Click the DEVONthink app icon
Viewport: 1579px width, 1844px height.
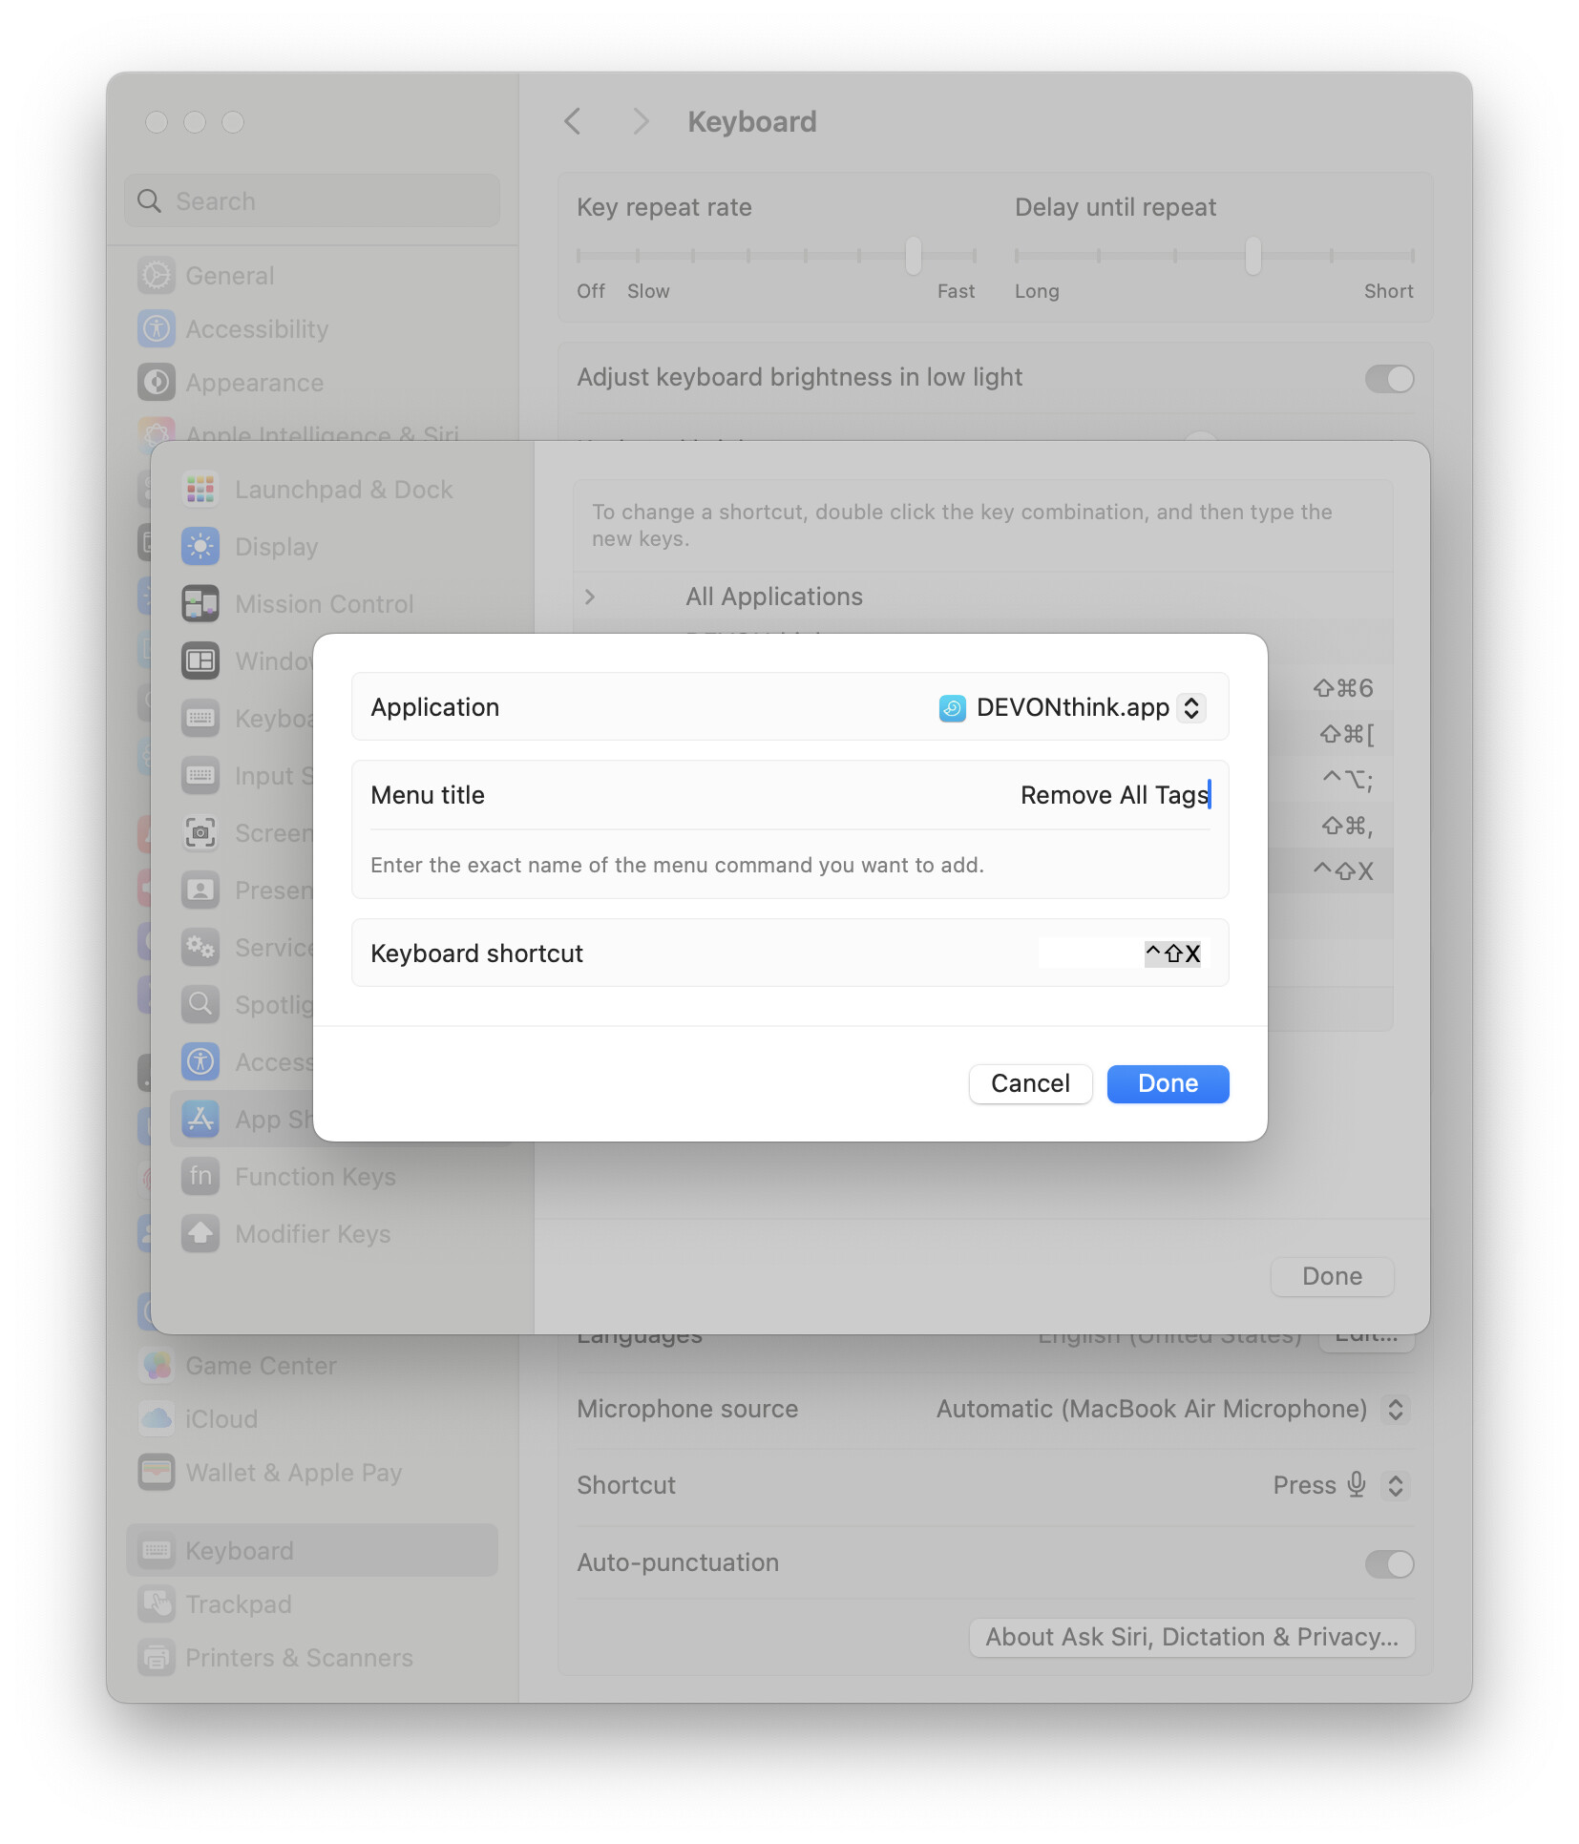(952, 708)
